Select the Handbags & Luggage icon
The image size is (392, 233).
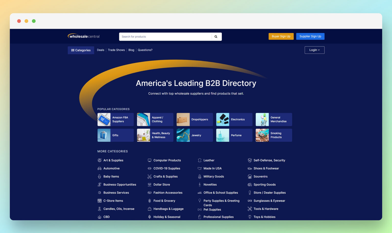tap(149, 209)
